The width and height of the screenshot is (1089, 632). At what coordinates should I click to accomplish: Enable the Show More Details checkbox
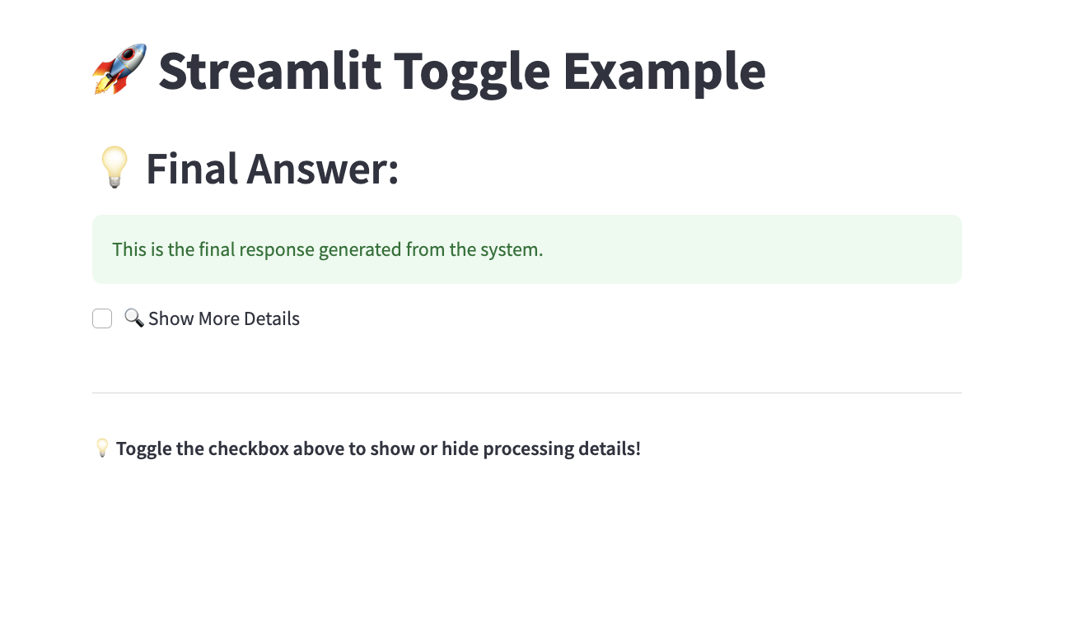(102, 318)
